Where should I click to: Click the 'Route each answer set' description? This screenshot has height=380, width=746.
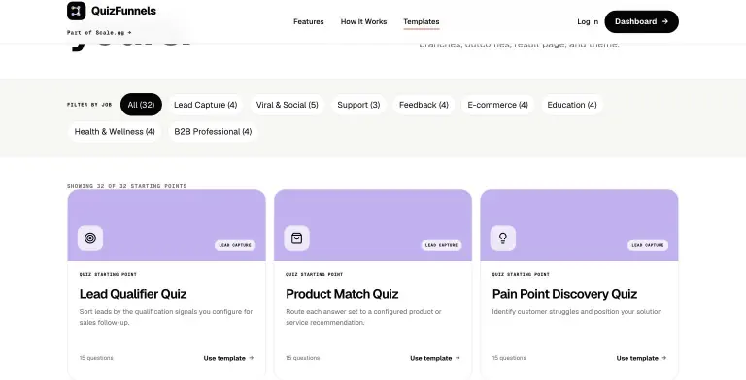tap(363, 317)
